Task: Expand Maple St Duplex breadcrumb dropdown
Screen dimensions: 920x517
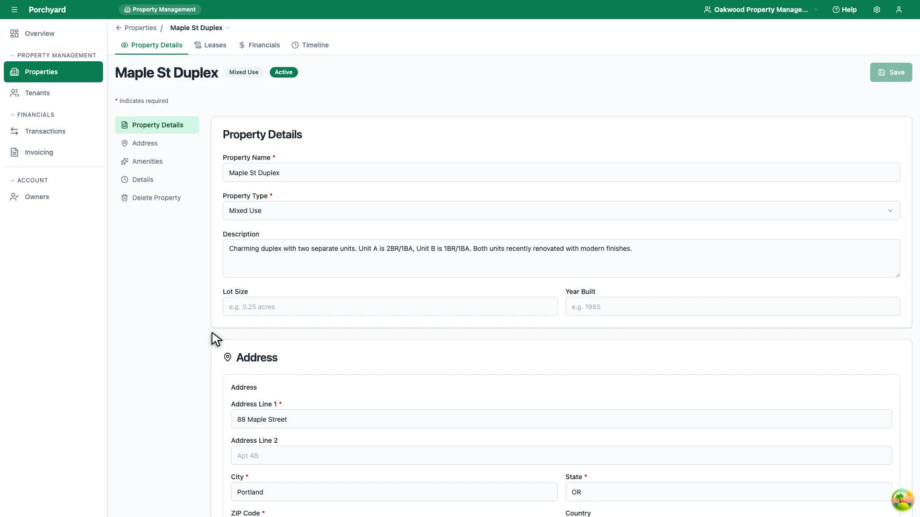Action: [x=228, y=28]
